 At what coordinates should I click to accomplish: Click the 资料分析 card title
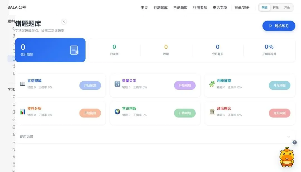click(x=34, y=108)
